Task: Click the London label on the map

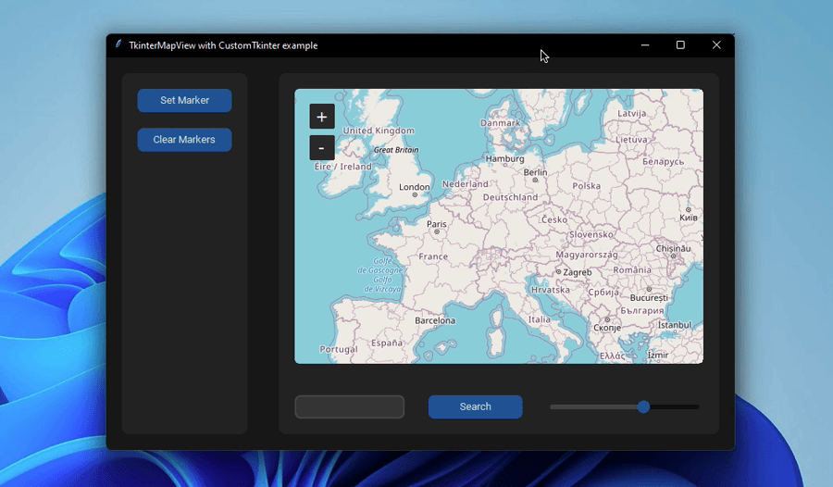Action: click(x=414, y=187)
